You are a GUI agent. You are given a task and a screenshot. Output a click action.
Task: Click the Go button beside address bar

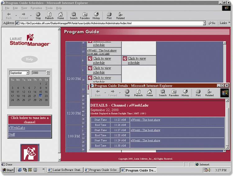click(212, 23)
